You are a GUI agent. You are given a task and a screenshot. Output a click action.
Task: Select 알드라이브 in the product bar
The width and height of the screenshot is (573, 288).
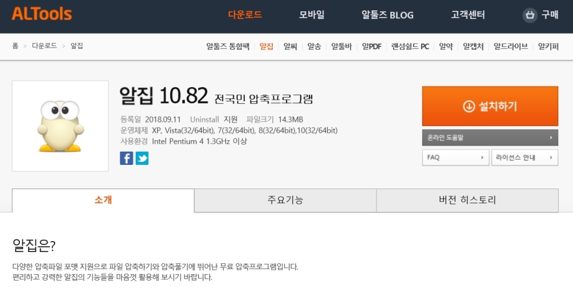511,46
